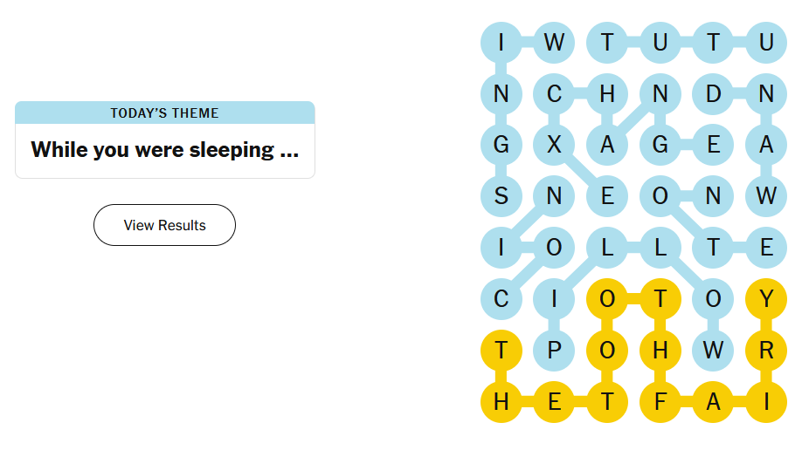Select the yellow letter A tile
802x450 pixels.
713,402
